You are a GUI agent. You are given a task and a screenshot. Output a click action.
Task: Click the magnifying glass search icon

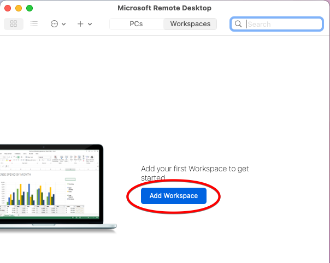coord(238,24)
